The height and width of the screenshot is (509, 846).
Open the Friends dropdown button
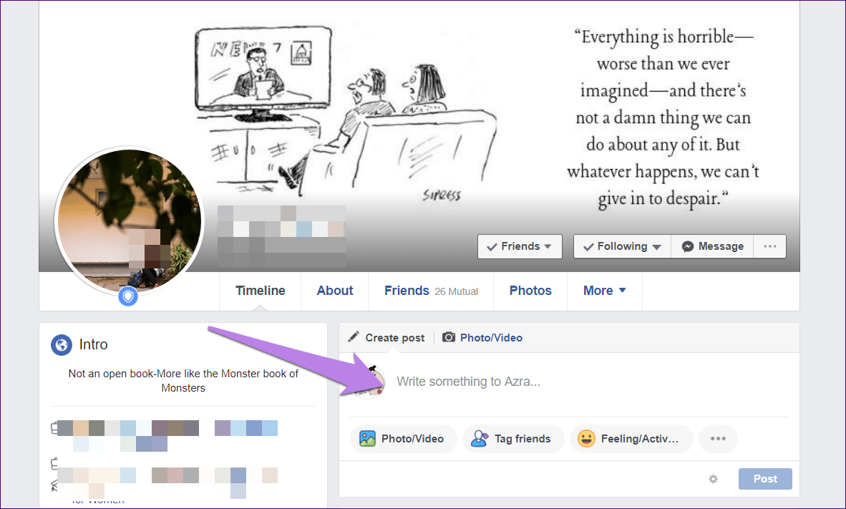click(520, 246)
